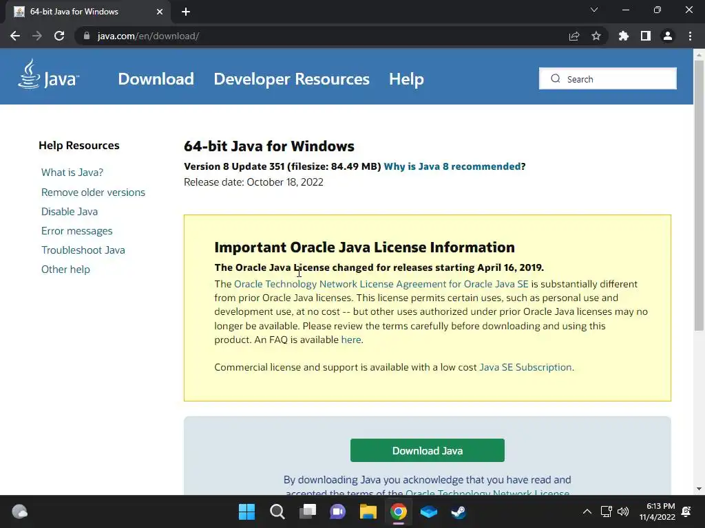View site information via padlock icon
The width and height of the screenshot is (705, 528).
pyautogui.click(x=86, y=36)
